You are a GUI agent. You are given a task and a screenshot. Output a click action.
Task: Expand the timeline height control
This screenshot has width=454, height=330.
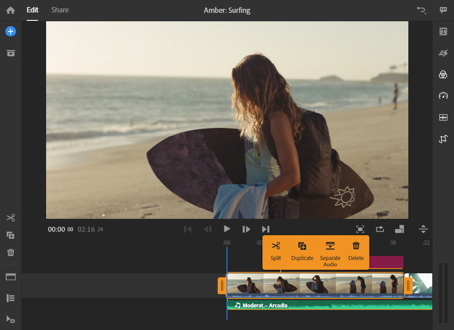(x=423, y=229)
